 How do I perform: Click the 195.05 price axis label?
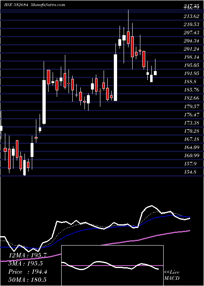click(x=192, y=65)
